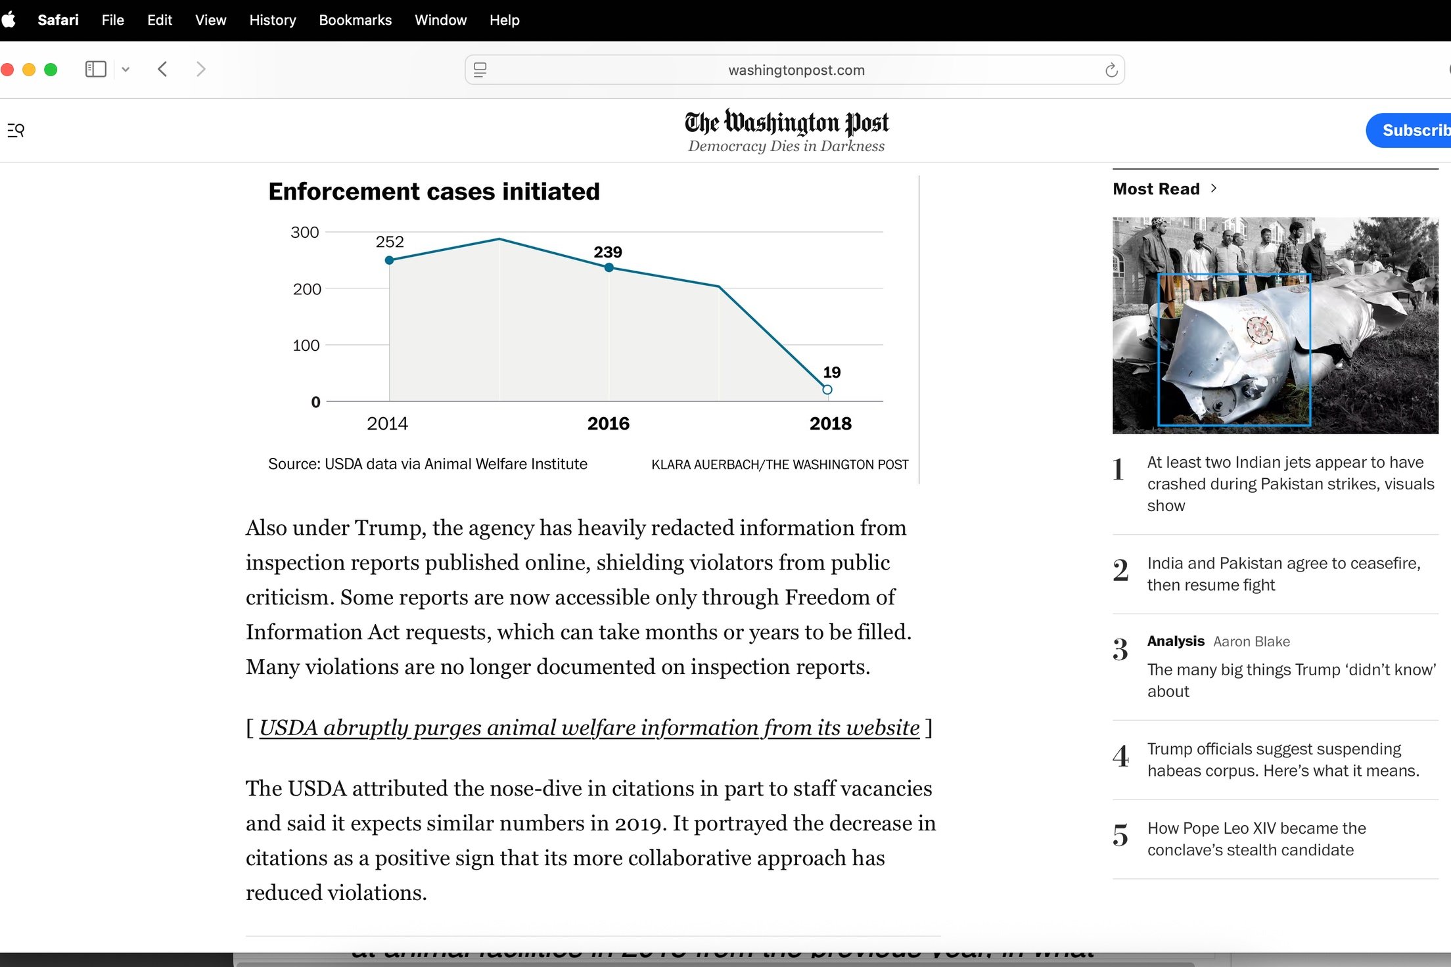
Task: Open the View menu
Action: [210, 20]
